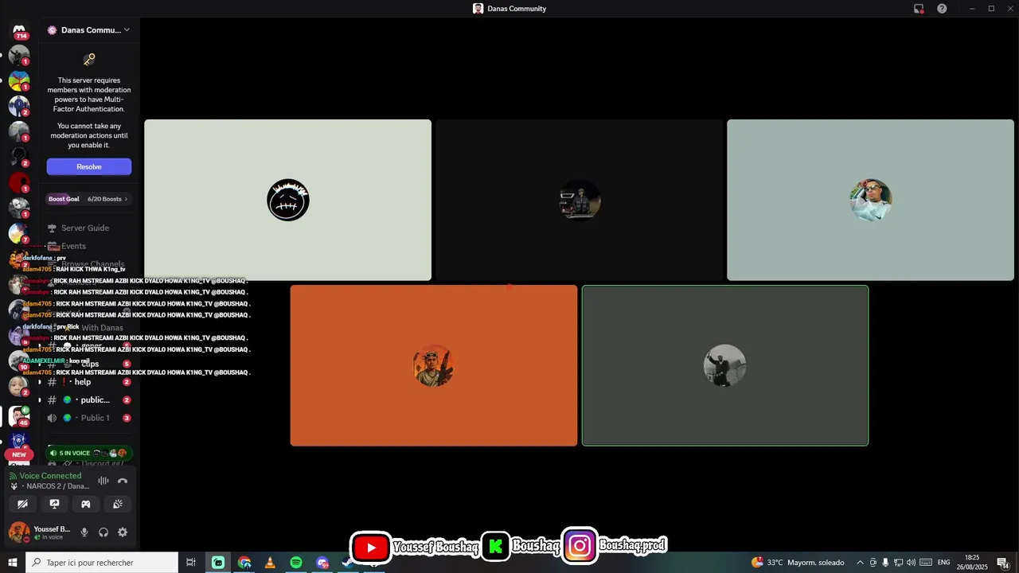Select the green-outlined speaking participant tile
Viewport: 1019px width, 573px height.
click(x=724, y=365)
